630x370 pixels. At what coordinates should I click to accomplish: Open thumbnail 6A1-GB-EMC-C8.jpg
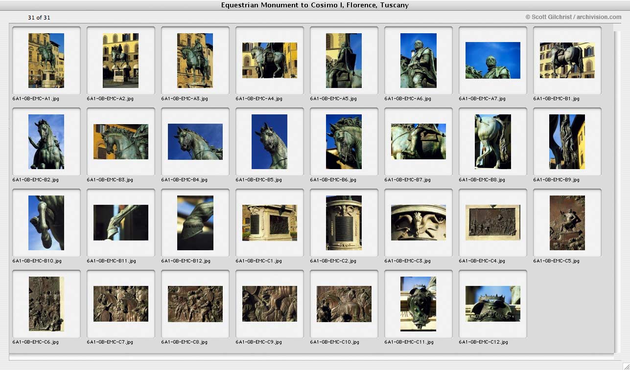tap(195, 304)
